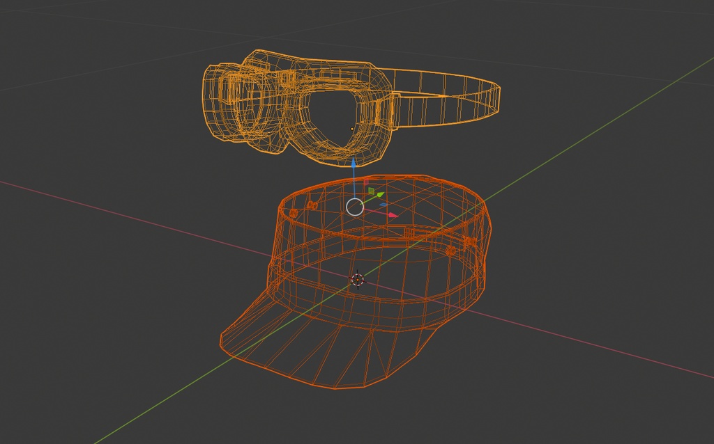Click the small green plane handle of the gizmo
Screen dimensions: 714x444
point(371,191)
